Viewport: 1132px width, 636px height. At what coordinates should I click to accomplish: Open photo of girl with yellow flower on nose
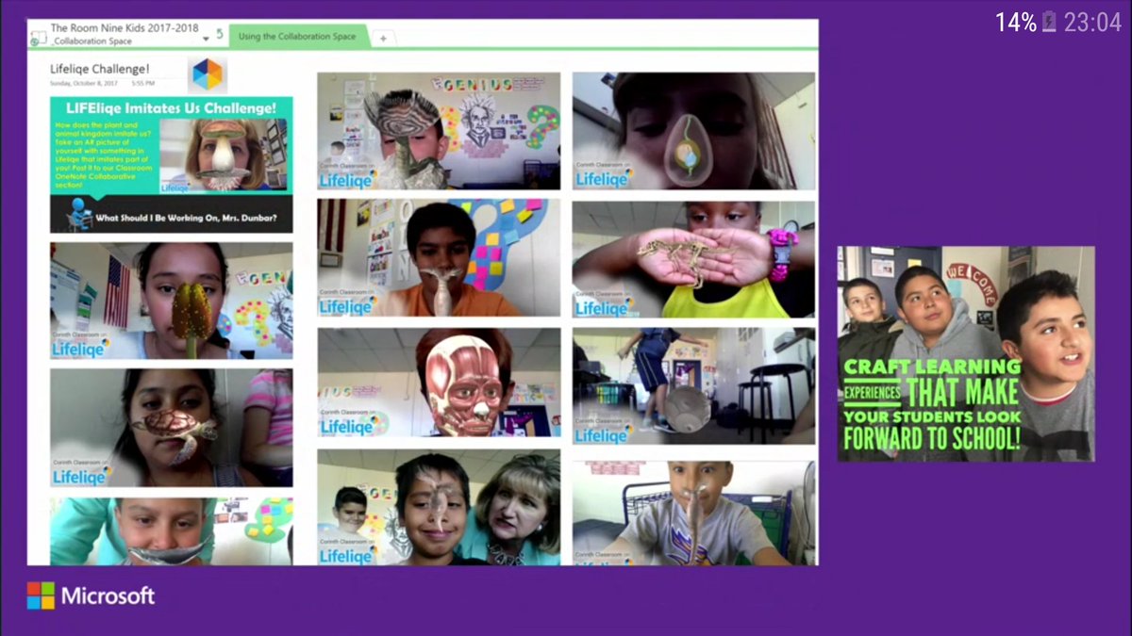(x=172, y=301)
